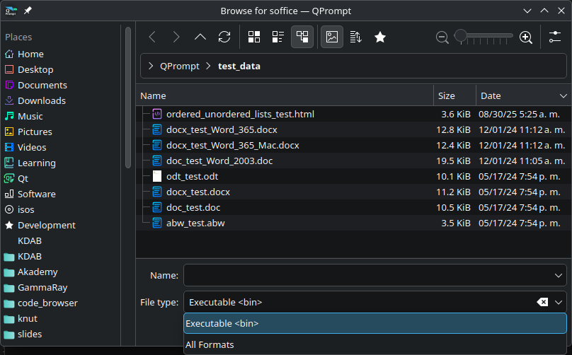Screen dimensions: 572x355
Task: Click the zoom out magnifier icon
Action: (442, 37)
